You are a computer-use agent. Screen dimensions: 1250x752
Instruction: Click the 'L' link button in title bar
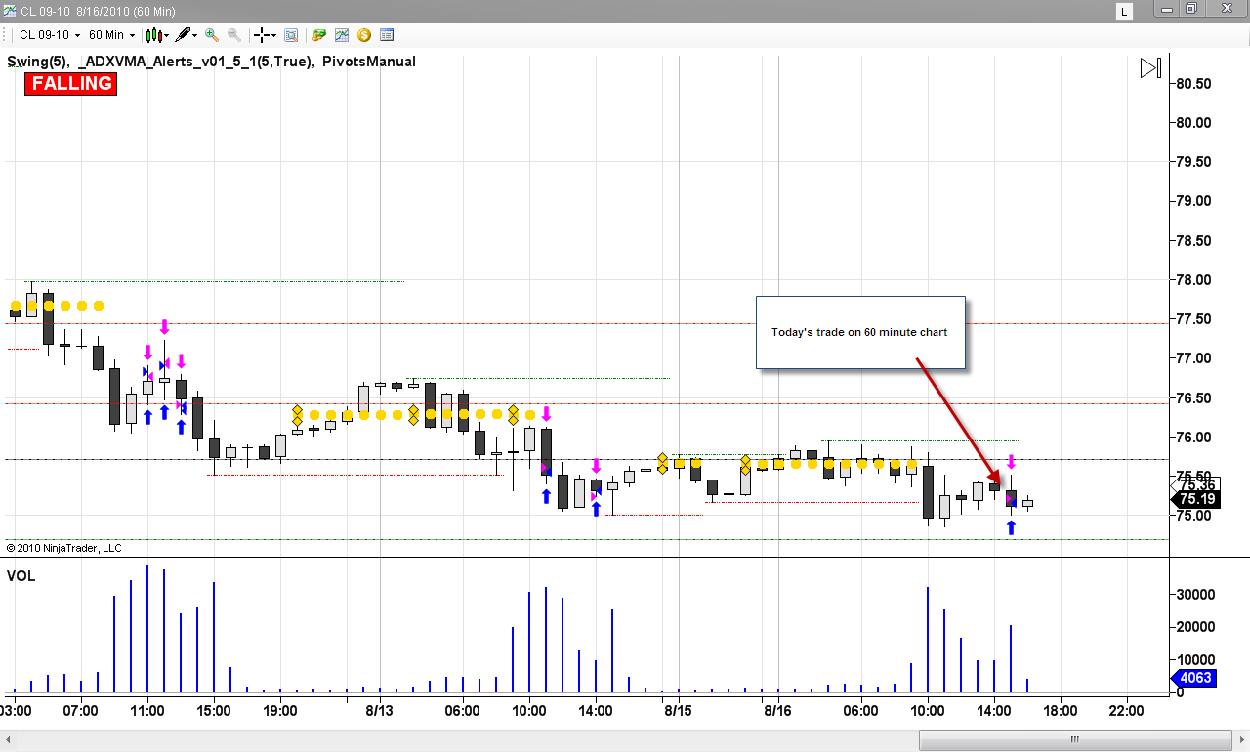click(x=1125, y=12)
